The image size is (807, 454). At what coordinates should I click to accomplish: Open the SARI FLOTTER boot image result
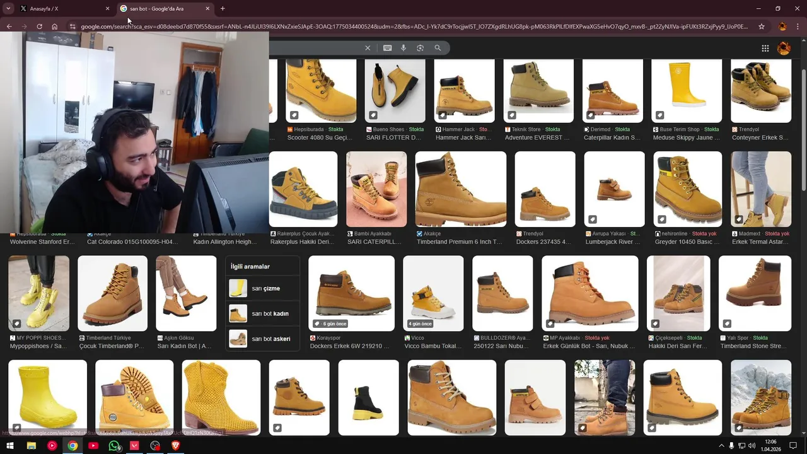395,90
